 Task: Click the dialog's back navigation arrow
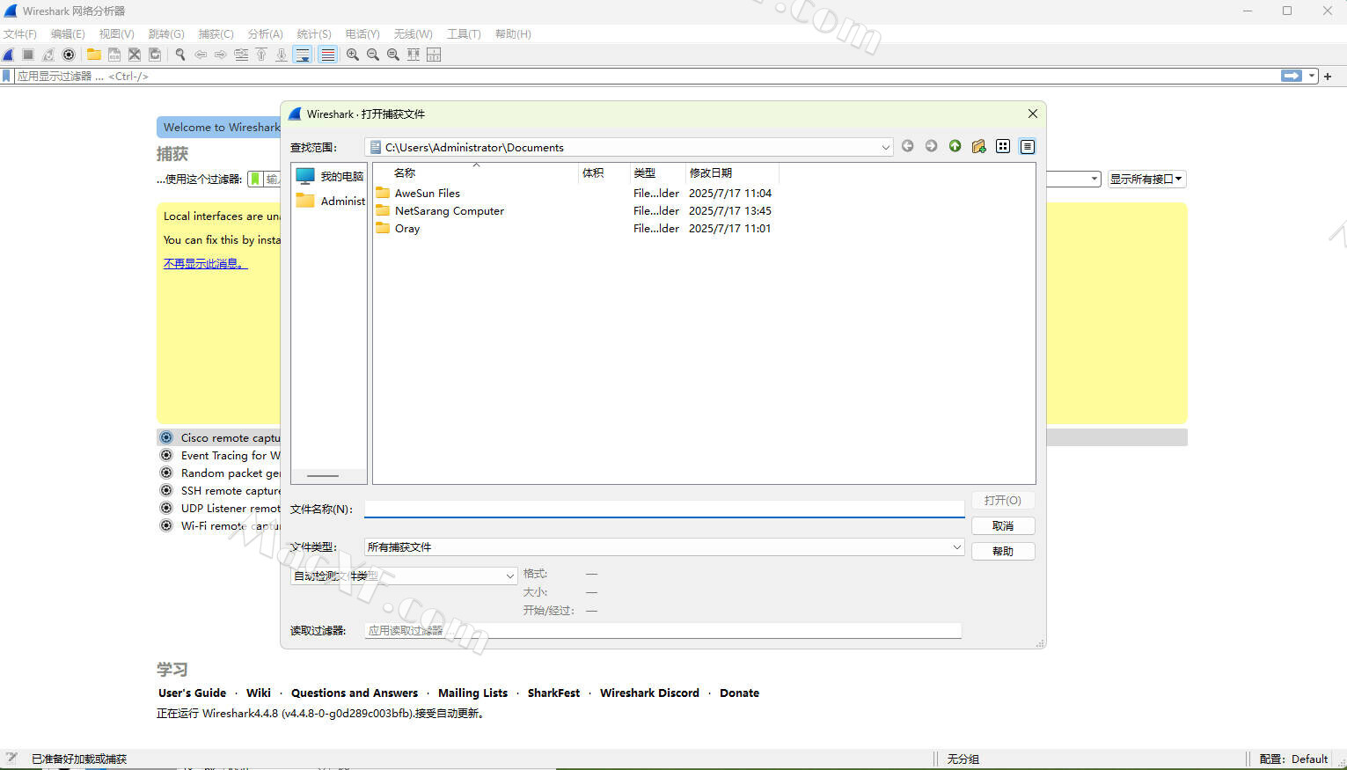[x=907, y=146]
